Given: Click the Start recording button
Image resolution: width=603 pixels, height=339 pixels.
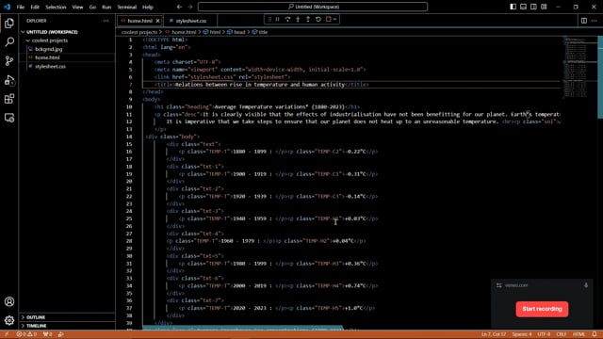Looking at the screenshot, I should tap(542, 309).
